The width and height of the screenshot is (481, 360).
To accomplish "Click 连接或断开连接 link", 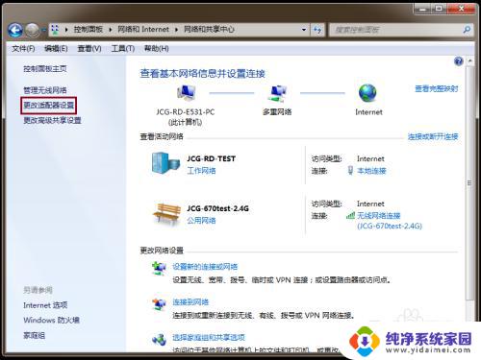I will (x=433, y=137).
